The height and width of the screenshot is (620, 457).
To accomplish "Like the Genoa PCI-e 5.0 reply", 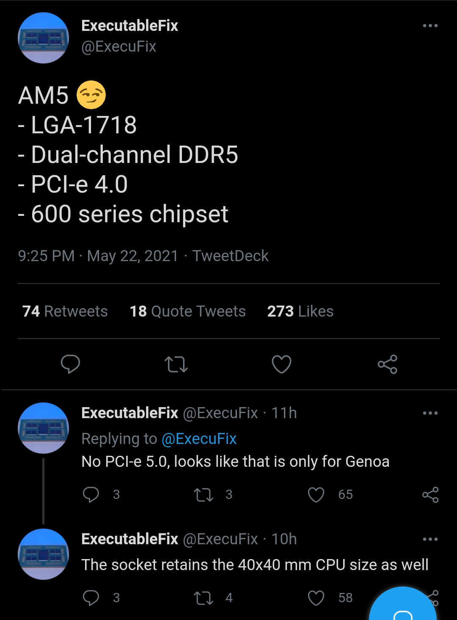I will (316, 494).
